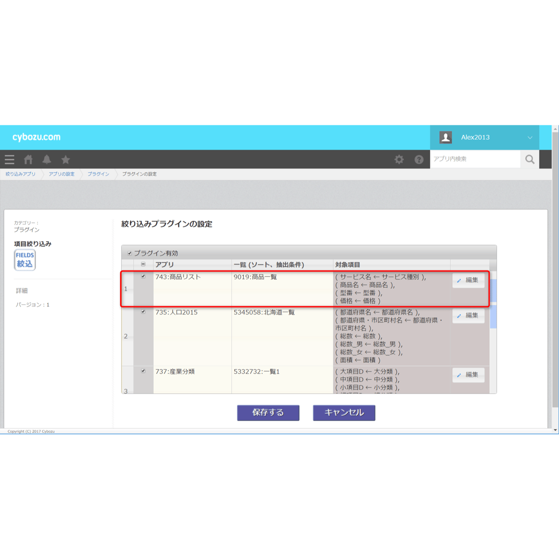Click the search magnifier icon
The height and width of the screenshot is (559, 559).
(x=530, y=159)
